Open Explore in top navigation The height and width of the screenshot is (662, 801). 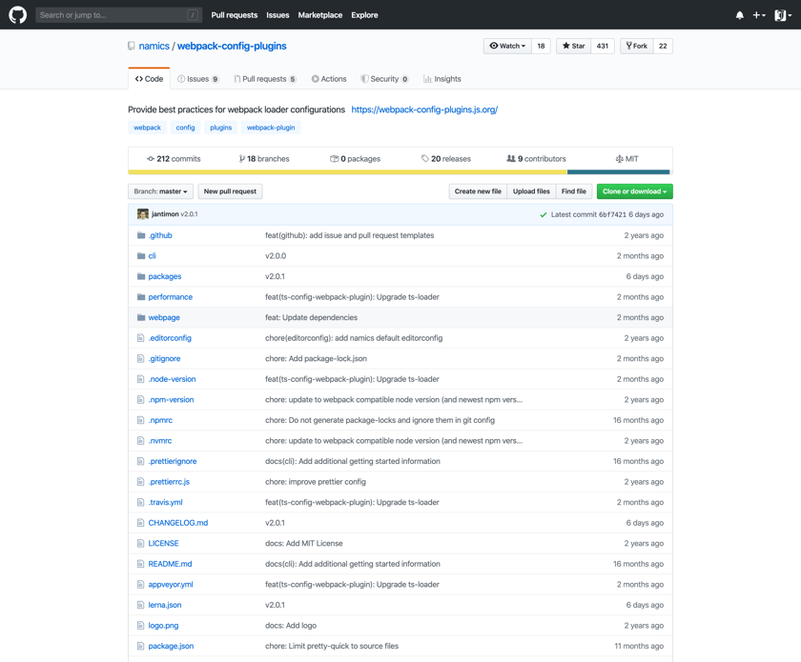coord(364,15)
